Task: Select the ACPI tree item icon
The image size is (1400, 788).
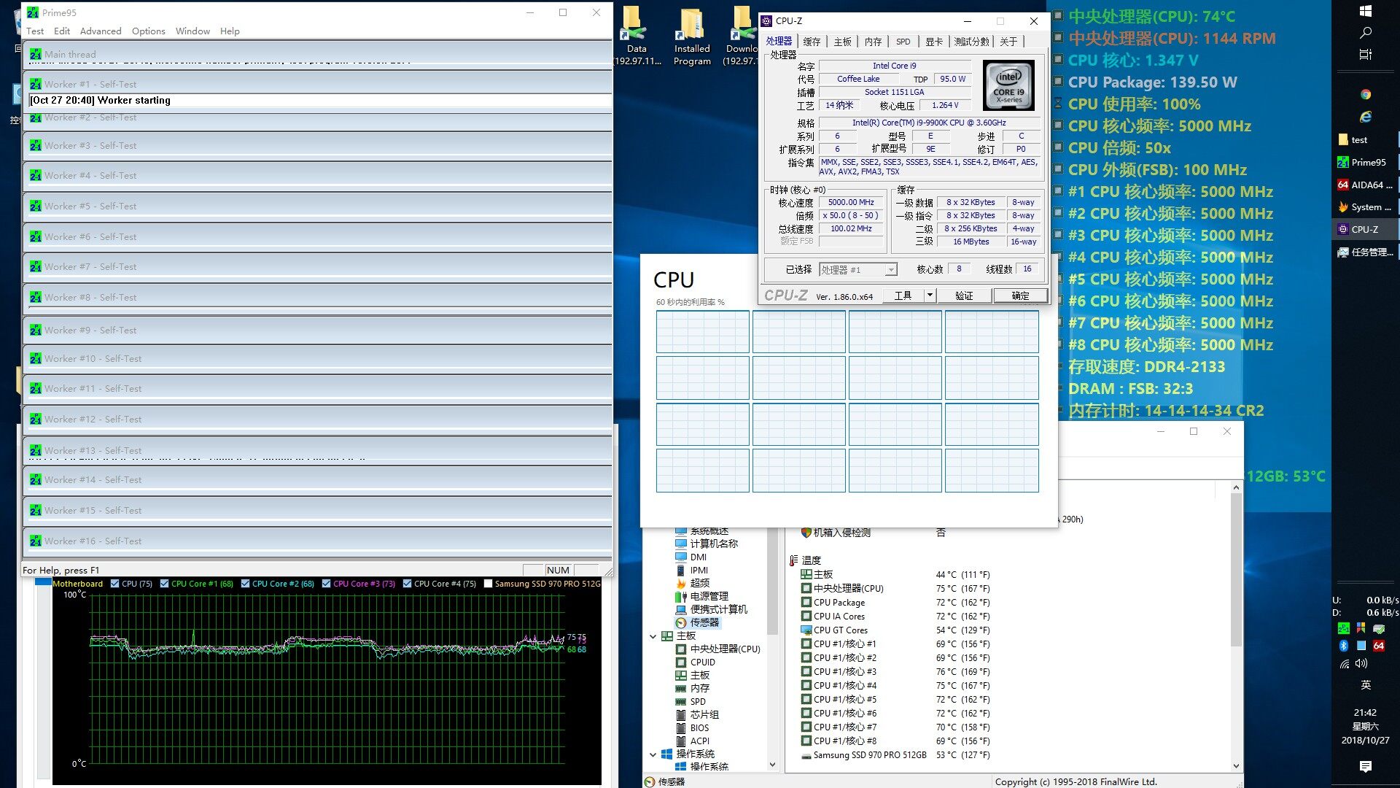Action: click(x=681, y=741)
